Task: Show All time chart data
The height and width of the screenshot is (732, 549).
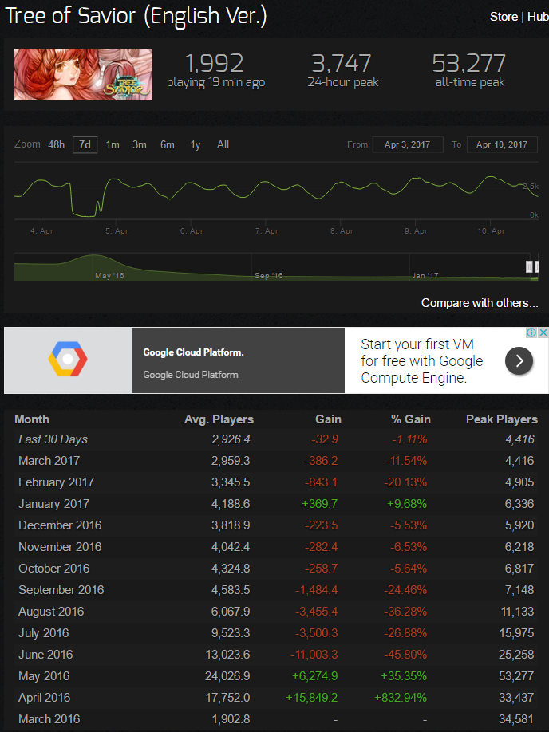Action: (x=223, y=144)
